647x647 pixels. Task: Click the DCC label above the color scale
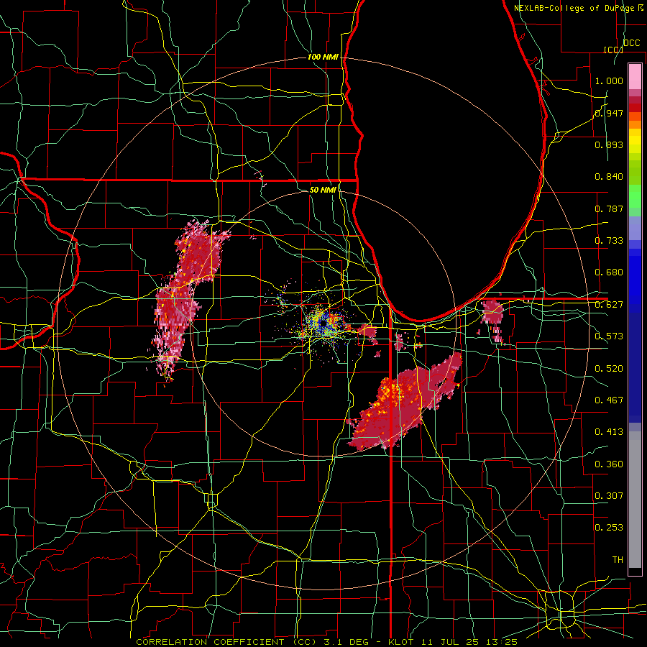[632, 43]
